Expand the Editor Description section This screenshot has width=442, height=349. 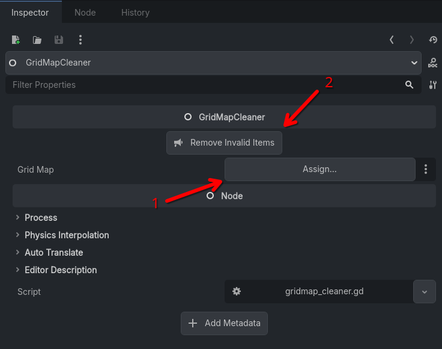point(61,270)
